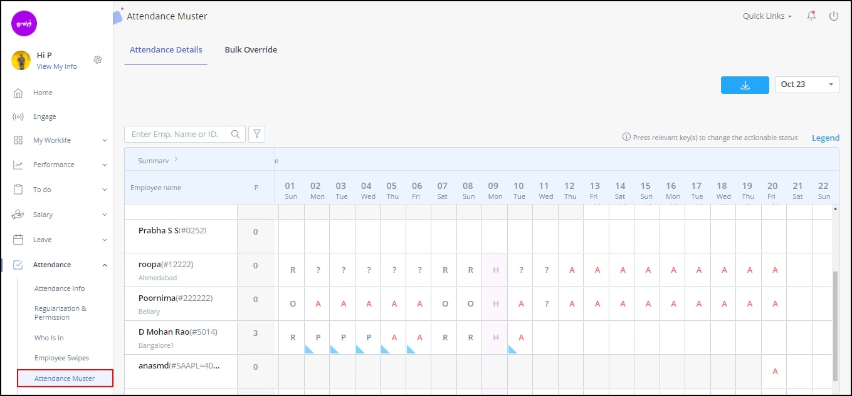The image size is (852, 396).
Task: Expand the Summary column chevron
Action: tap(176, 160)
